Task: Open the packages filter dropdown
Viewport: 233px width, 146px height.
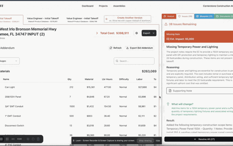Action: (x=9, y=61)
